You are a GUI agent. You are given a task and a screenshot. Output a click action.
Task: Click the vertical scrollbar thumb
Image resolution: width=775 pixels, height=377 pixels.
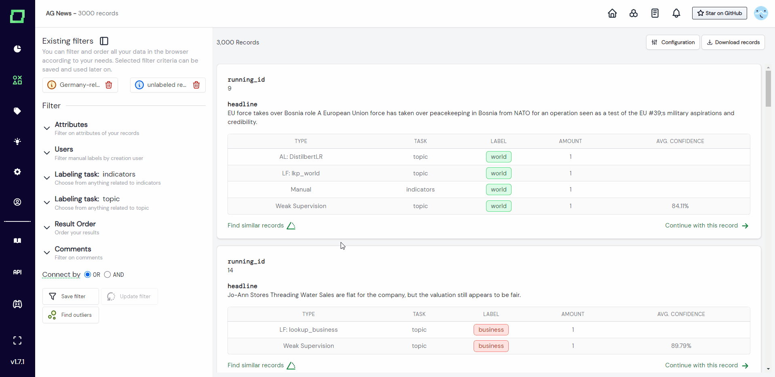[768, 88]
